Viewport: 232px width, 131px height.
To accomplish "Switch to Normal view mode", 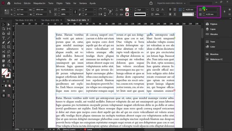I will [x=4, y=95].
